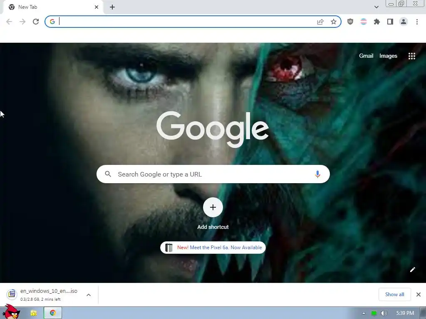This screenshot has height=319, width=426.
Task: Open Gmail link
Action: (x=366, y=56)
